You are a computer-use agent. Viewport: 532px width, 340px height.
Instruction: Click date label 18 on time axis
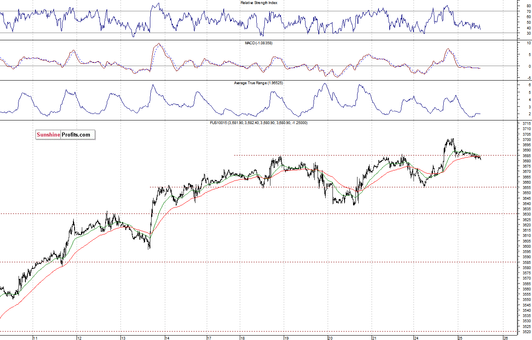[243, 338]
